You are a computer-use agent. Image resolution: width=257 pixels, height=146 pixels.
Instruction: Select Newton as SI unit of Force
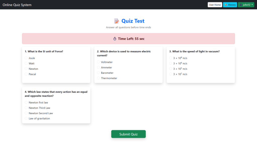[26, 69]
